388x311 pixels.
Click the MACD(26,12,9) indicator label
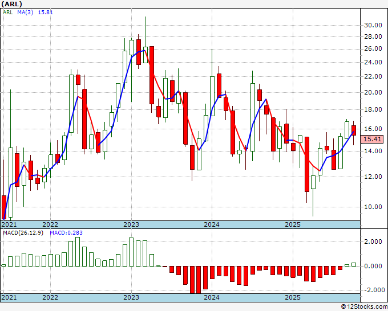(23, 233)
